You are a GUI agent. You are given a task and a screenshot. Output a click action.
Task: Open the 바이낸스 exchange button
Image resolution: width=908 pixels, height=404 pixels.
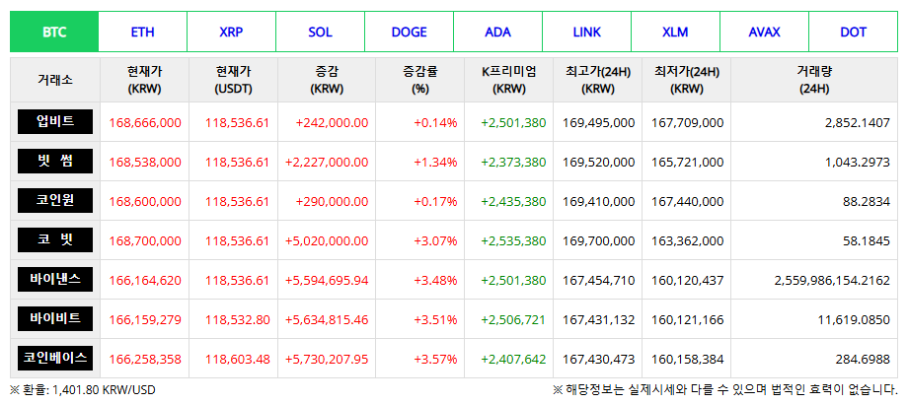(x=55, y=280)
